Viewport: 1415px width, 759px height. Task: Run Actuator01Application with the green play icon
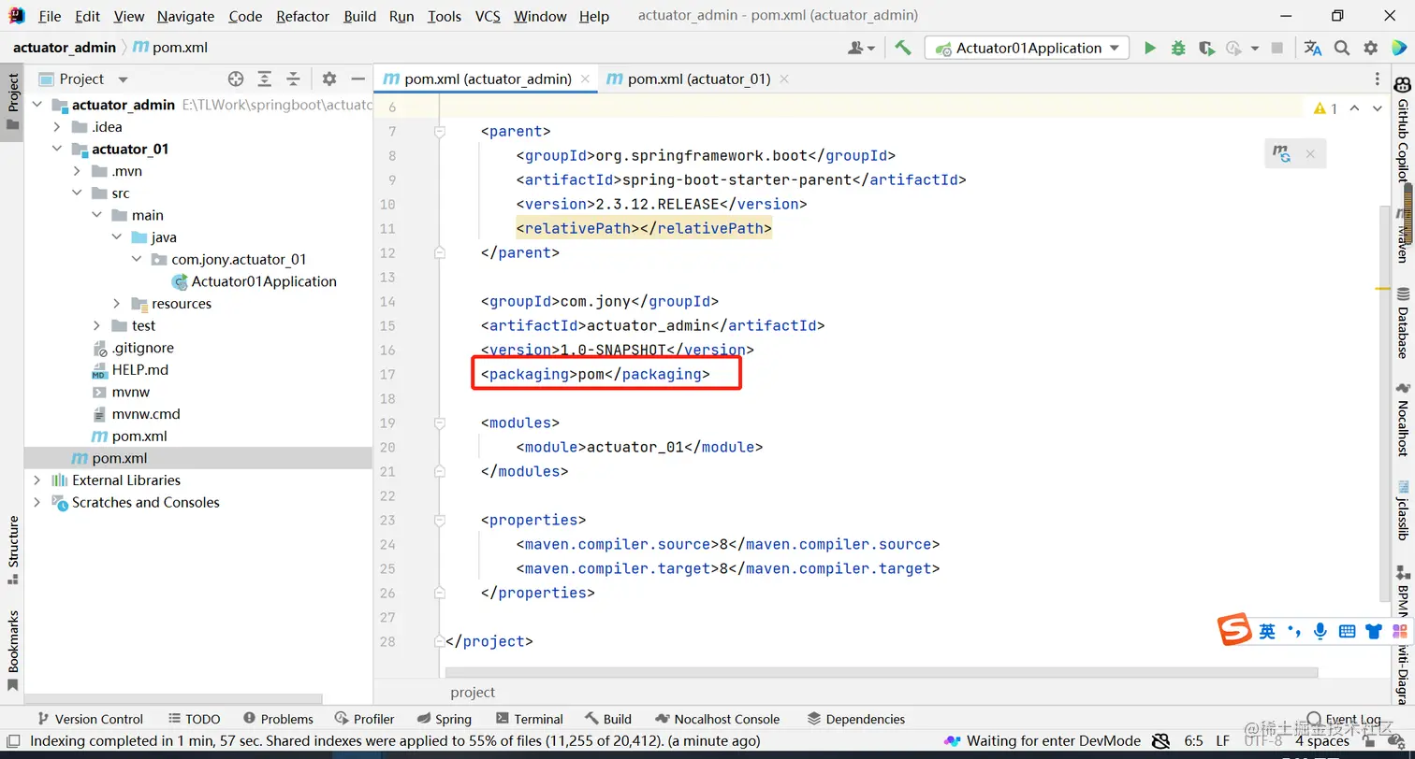[1150, 48]
